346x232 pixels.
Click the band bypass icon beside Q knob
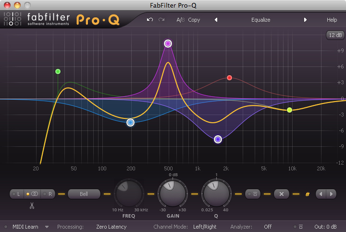[253, 194]
